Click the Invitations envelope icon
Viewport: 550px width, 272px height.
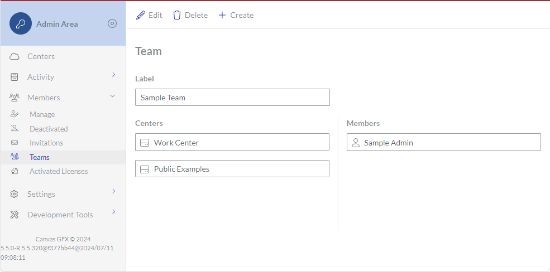(x=15, y=143)
